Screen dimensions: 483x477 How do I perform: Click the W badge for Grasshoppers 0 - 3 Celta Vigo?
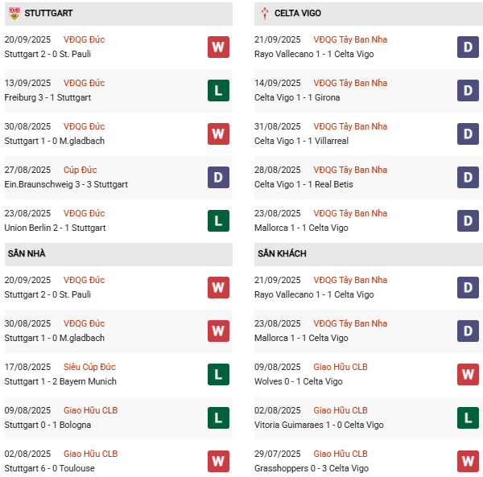coord(469,461)
